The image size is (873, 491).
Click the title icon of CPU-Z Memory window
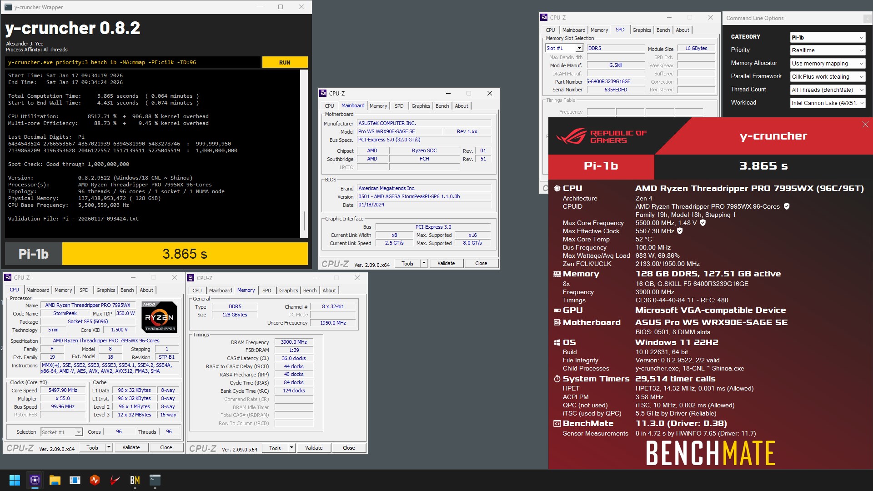[191, 278]
